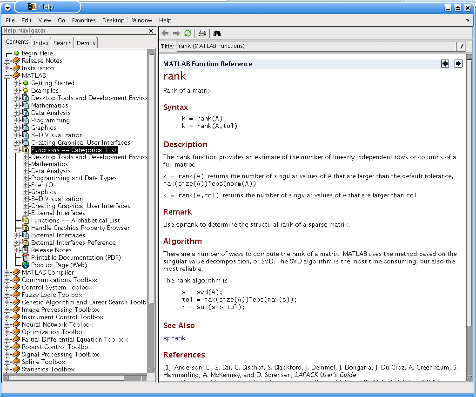
Task: Open the sprank hyperlink
Action: pos(174,338)
